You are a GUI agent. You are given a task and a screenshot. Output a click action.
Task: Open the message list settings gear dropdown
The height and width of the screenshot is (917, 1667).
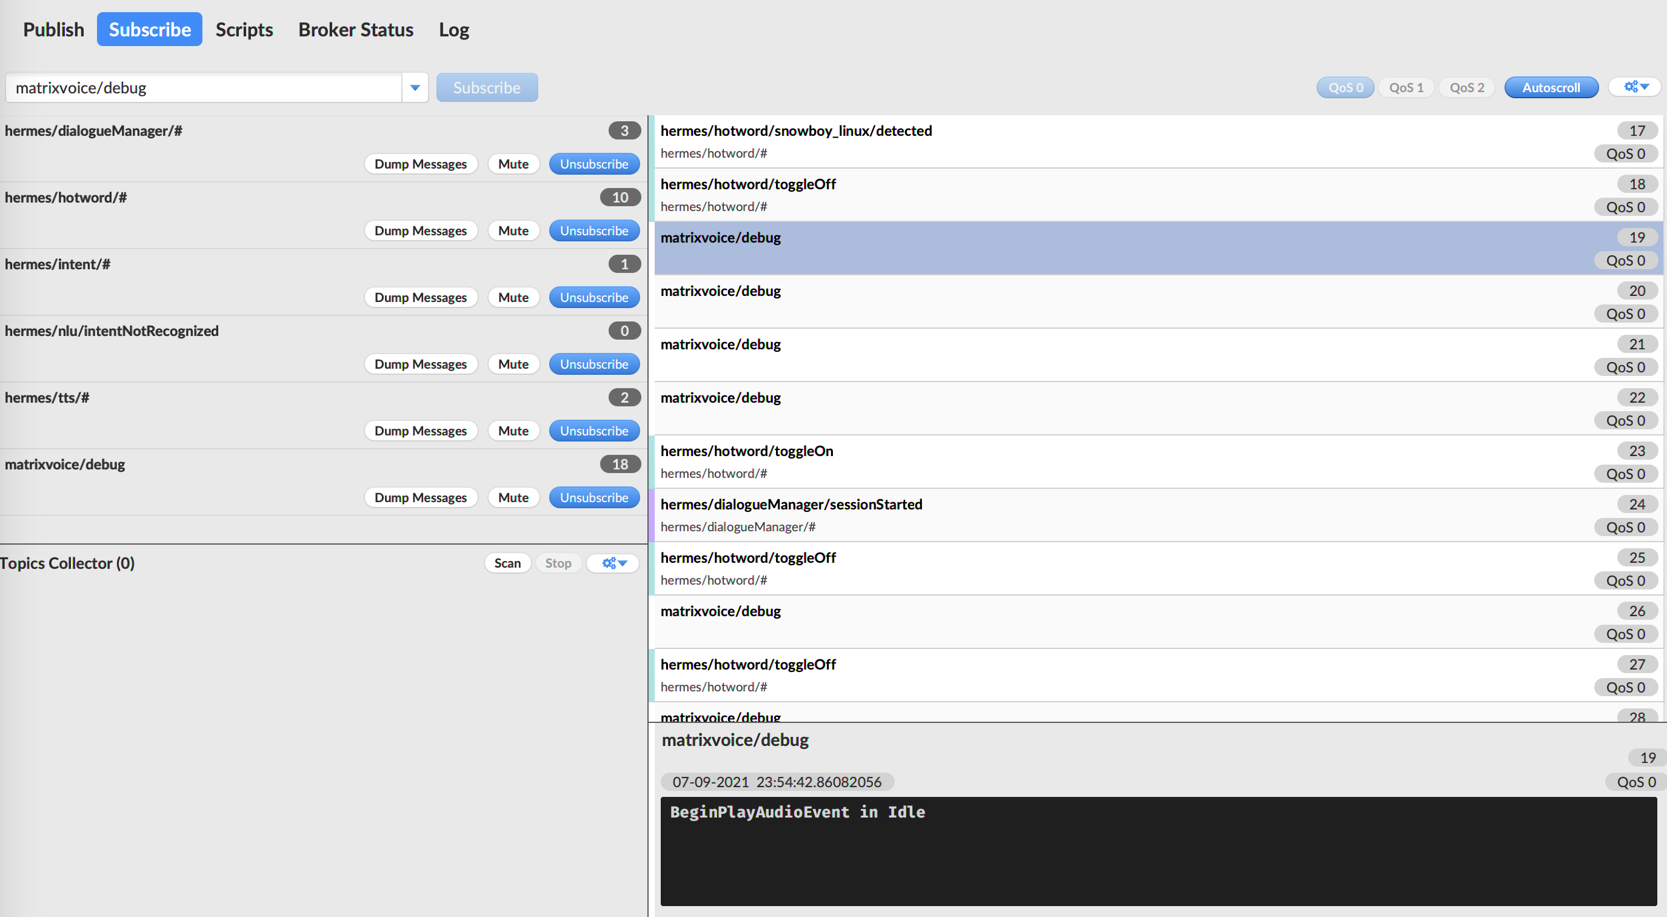(1636, 87)
